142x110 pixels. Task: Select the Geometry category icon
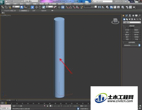(x=124, y=19)
